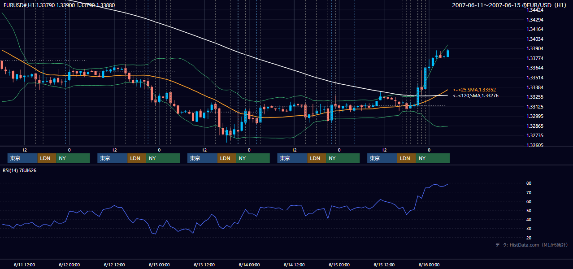Select the 6/12 00:00 time axis label
Viewport: 573px width, 269px height.
(x=69, y=265)
